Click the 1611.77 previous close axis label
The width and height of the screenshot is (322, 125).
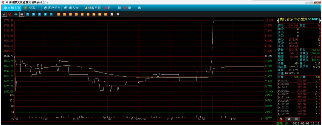tap(8, 56)
